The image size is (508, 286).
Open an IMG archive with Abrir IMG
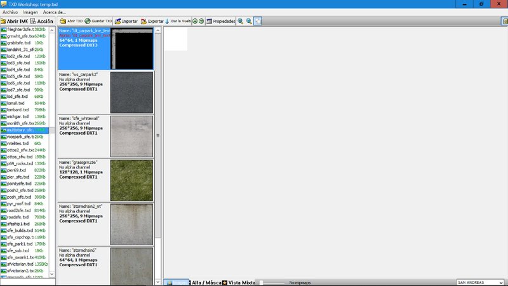coord(14,21)
